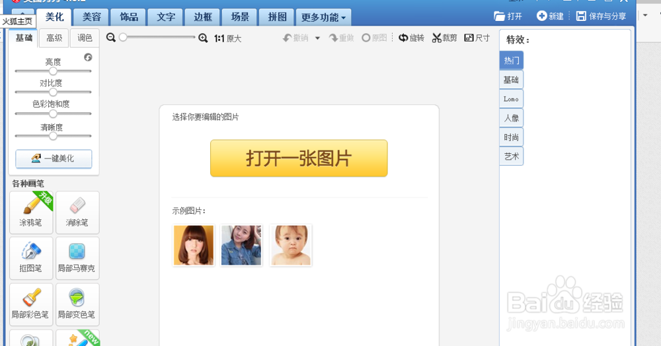The image size is (661, 346).
Task: Click the 示例图片 label
Action: click(x=188, y=211)
